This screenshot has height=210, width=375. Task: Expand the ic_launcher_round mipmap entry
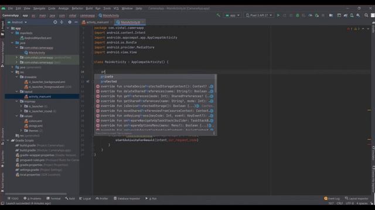21,111
